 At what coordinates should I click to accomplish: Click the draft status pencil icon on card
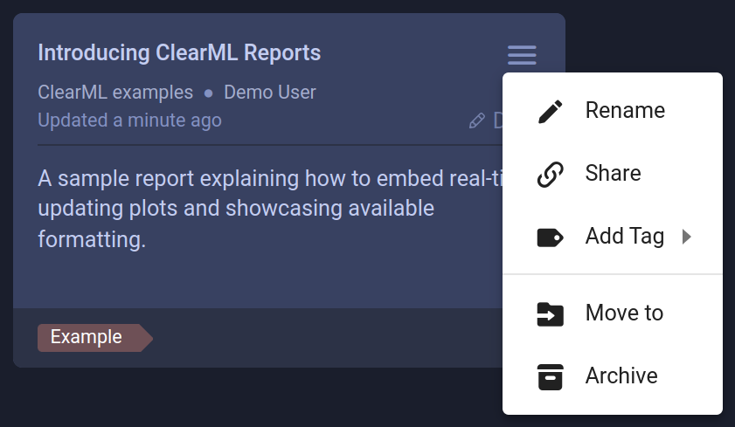coord(476,121)
